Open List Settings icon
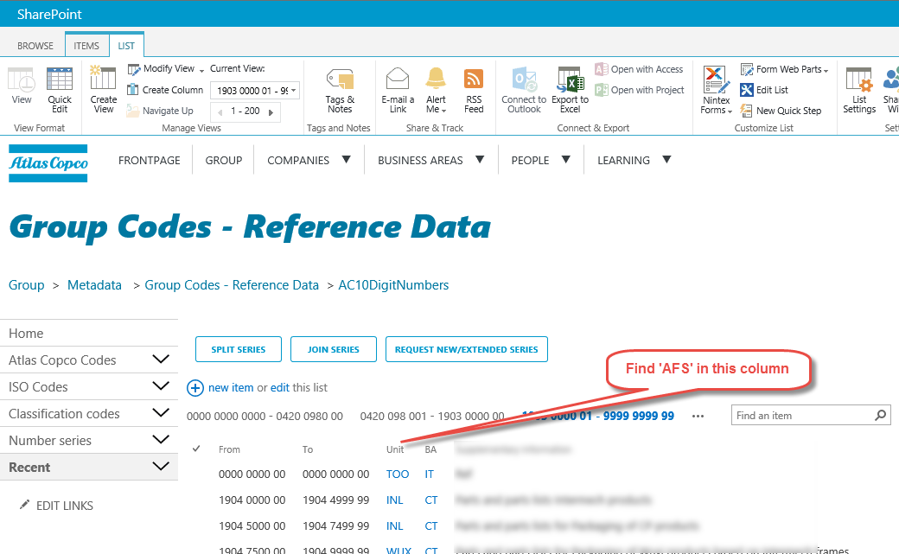This screenshot has width=899, height=554. [x=859, y=90]
